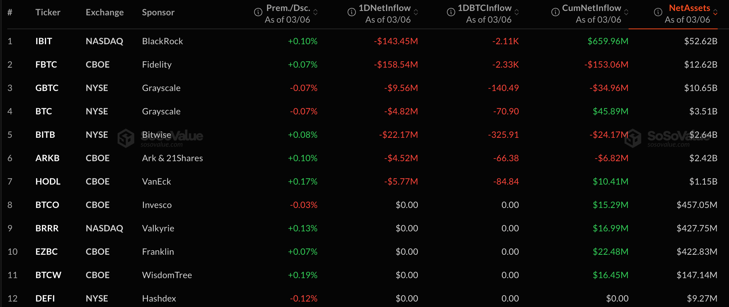Select the BlackRock sponsor name
The height and width of the screenshot is (307, 729).
tap(163, 41)
